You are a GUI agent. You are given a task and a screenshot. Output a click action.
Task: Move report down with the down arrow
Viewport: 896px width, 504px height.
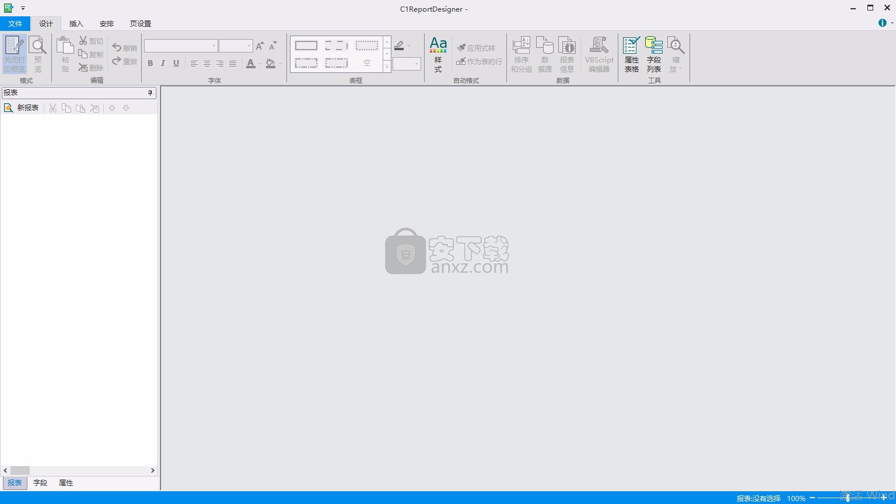click(126, 108)
